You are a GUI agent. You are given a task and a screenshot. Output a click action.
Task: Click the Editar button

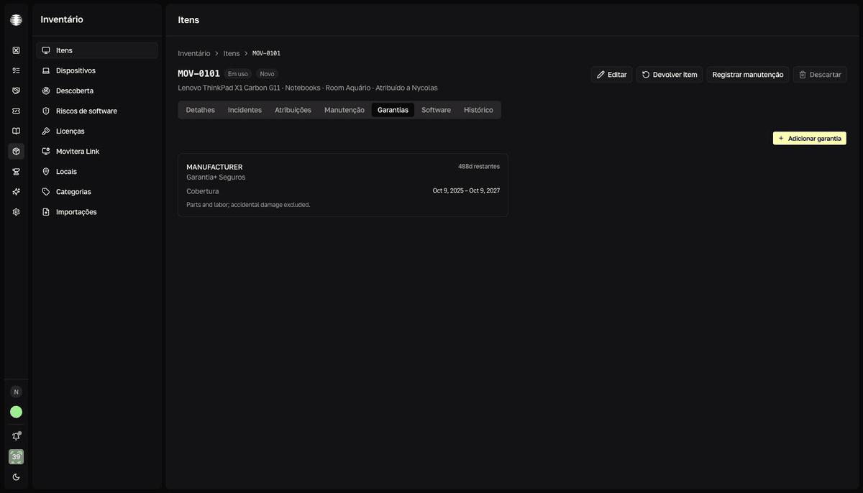(x=612, y=75)
